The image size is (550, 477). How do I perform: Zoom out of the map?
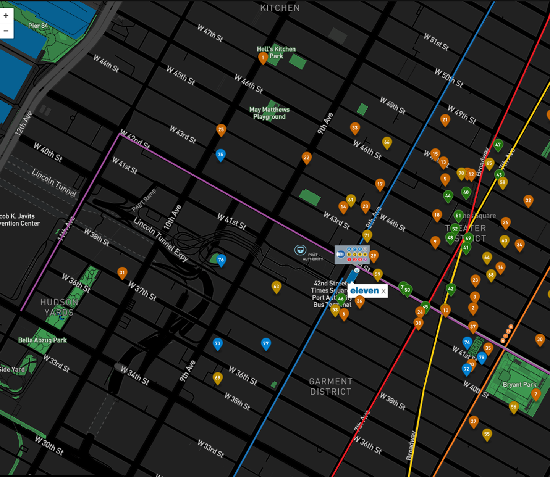pyautogui.click(x=6, y=31)
